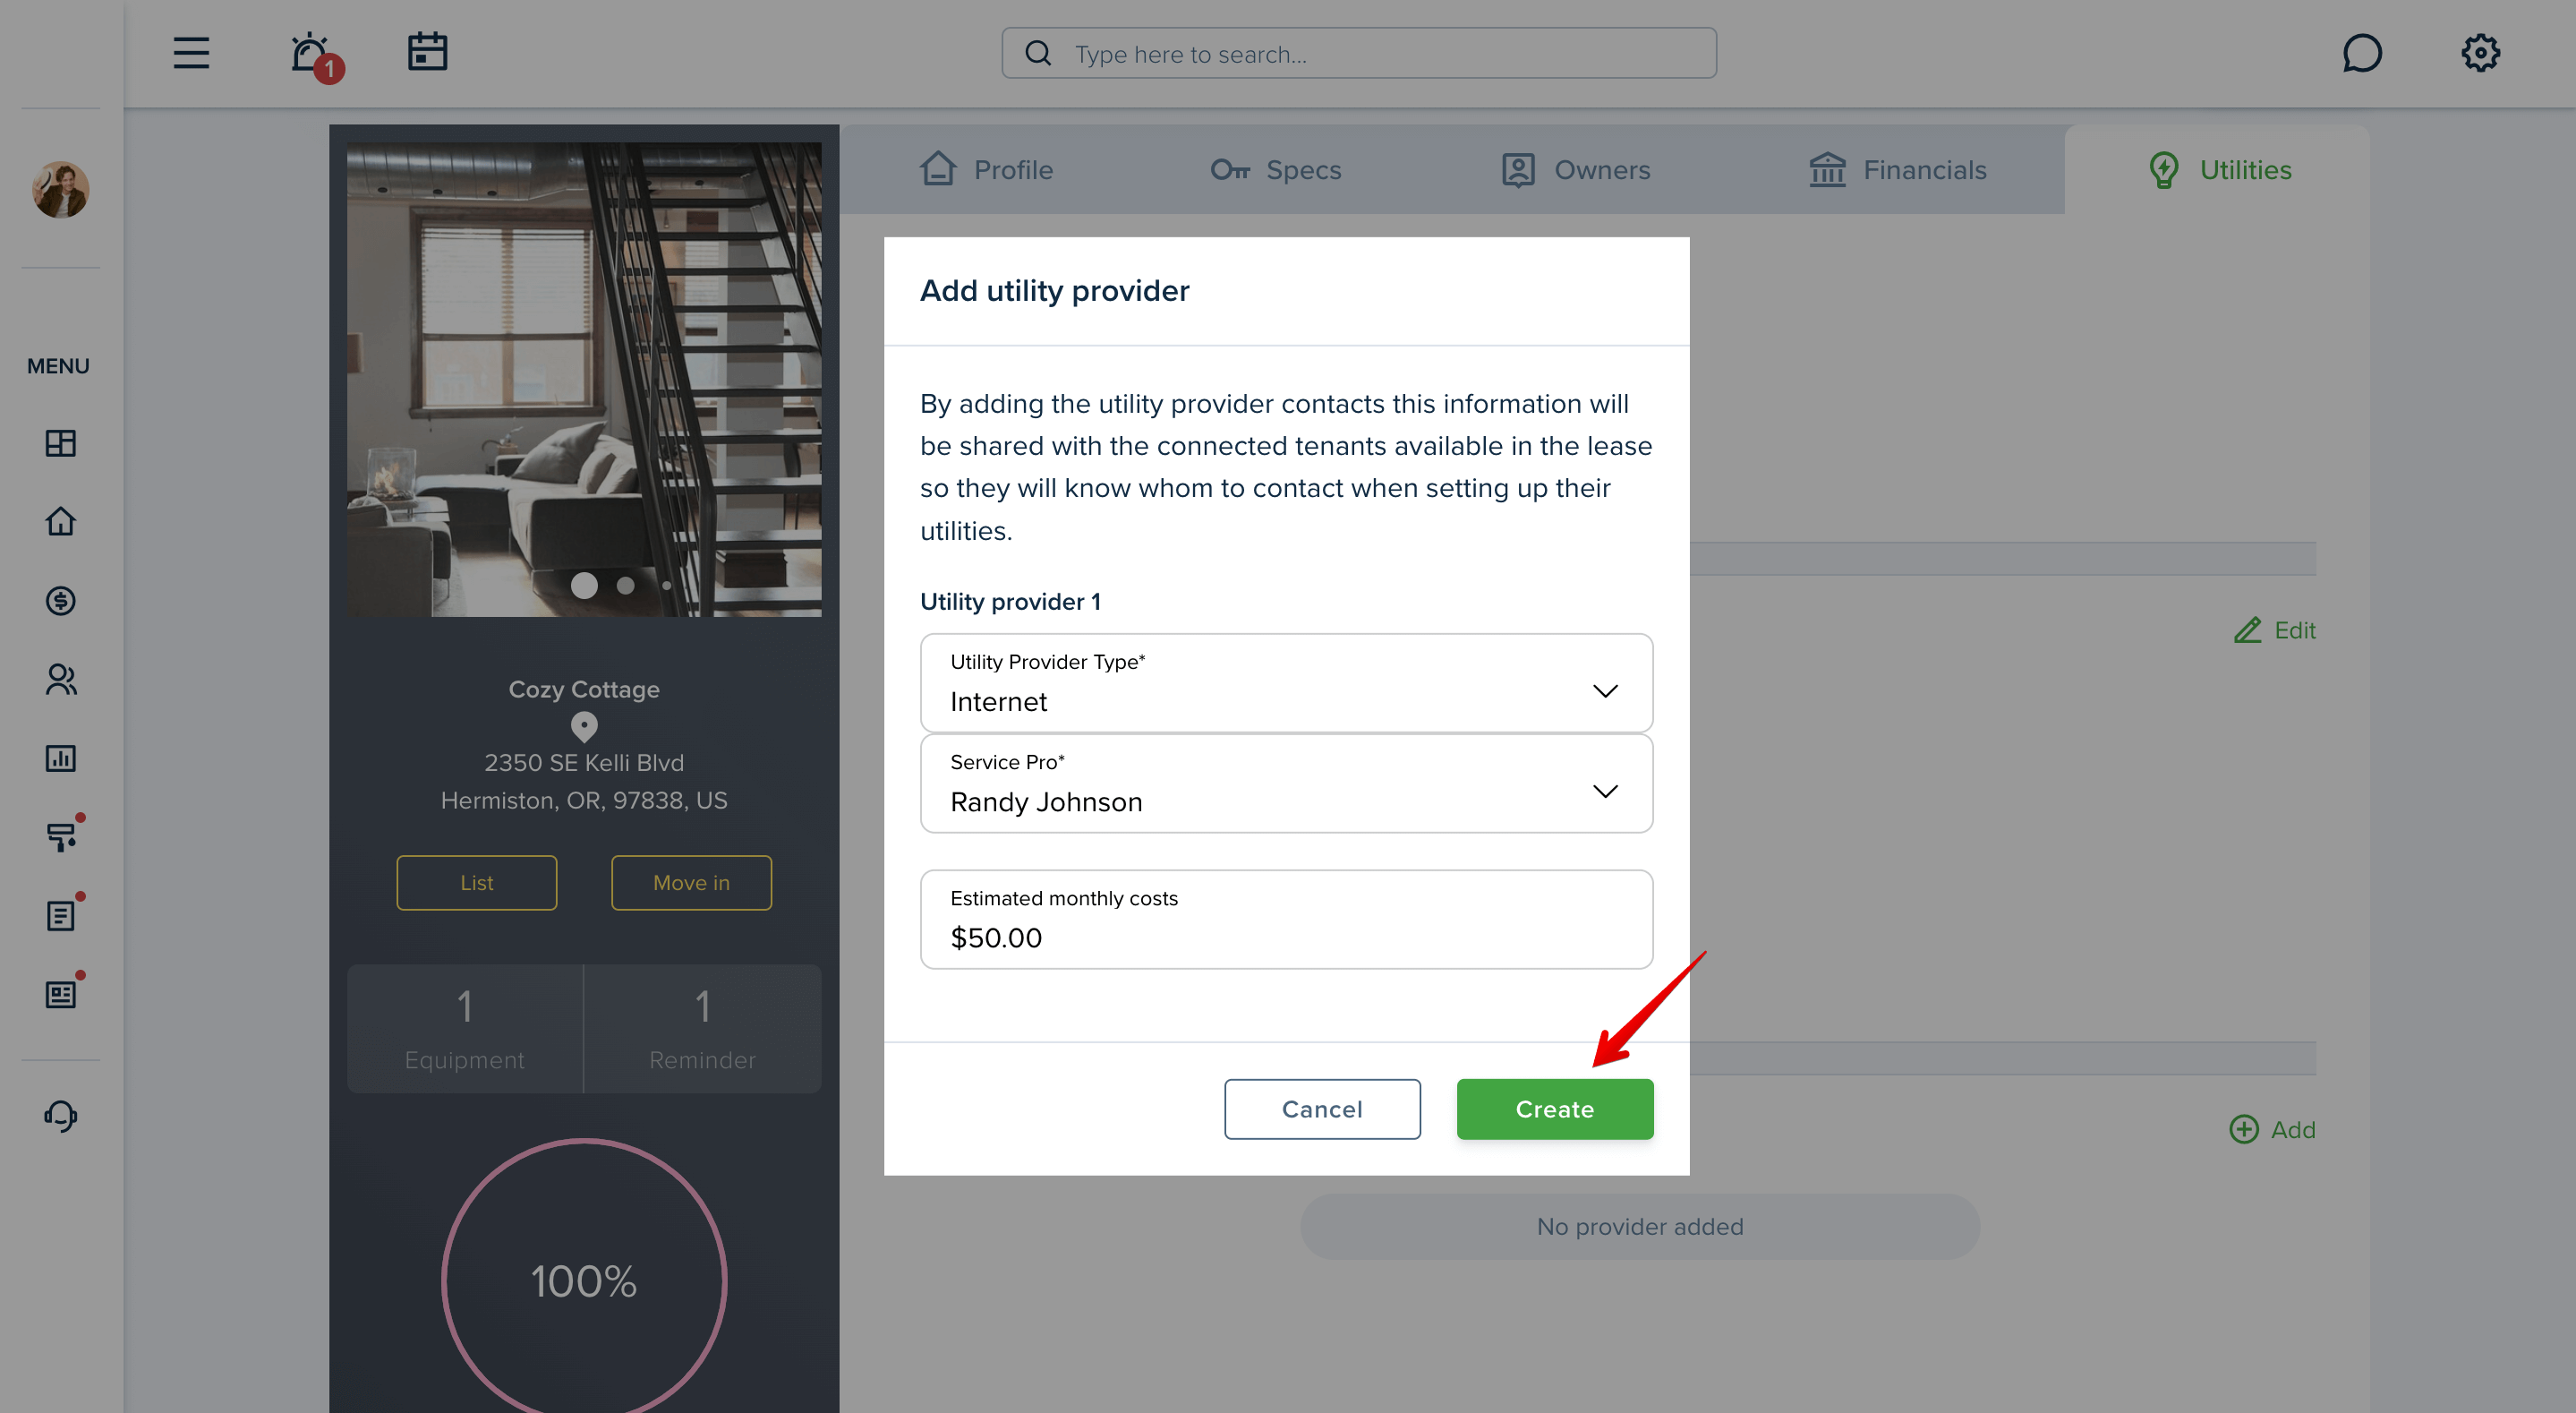Viewport: 2576px width, 1413px height.
Task: Open the hamburger menu icon
Action: pyautogui.click(x=191, y=53)
